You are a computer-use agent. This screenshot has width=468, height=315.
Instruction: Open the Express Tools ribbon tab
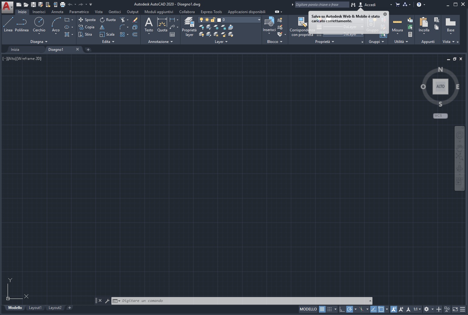click(x=211, y=12)
